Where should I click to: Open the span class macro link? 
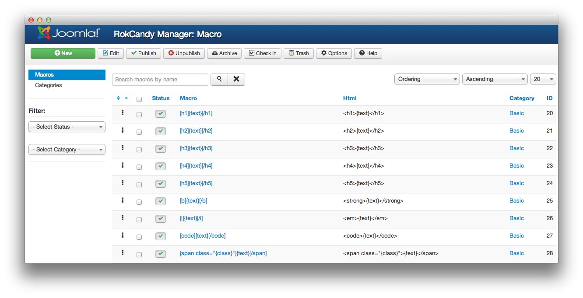coord(223,253)
